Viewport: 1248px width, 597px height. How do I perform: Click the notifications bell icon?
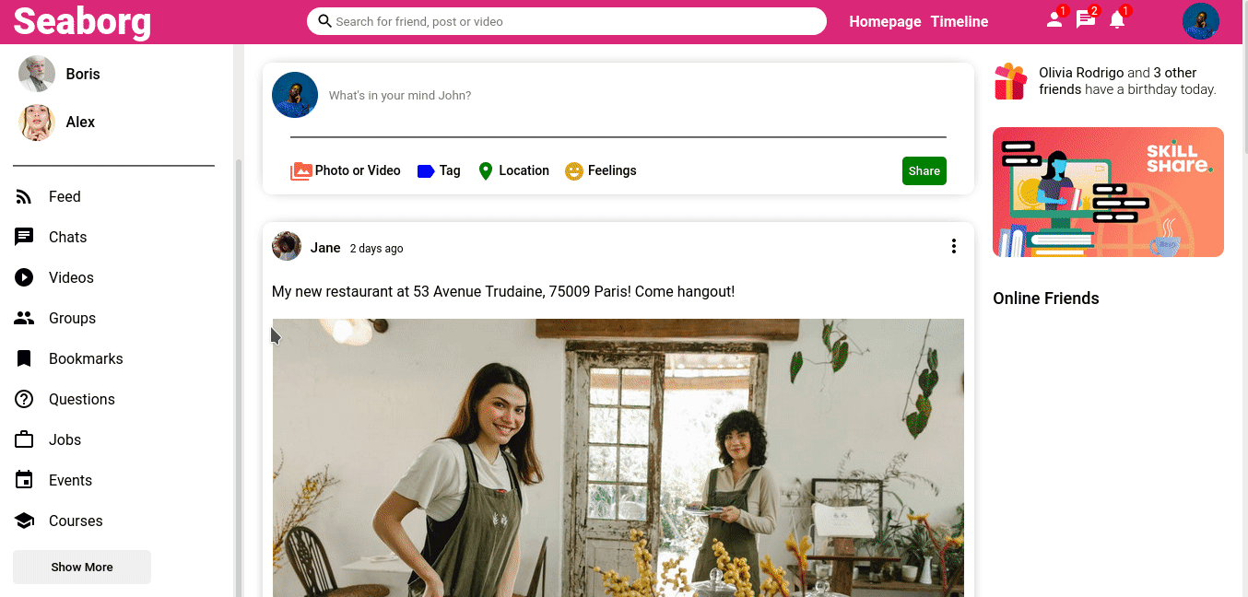click(1117, 20)
